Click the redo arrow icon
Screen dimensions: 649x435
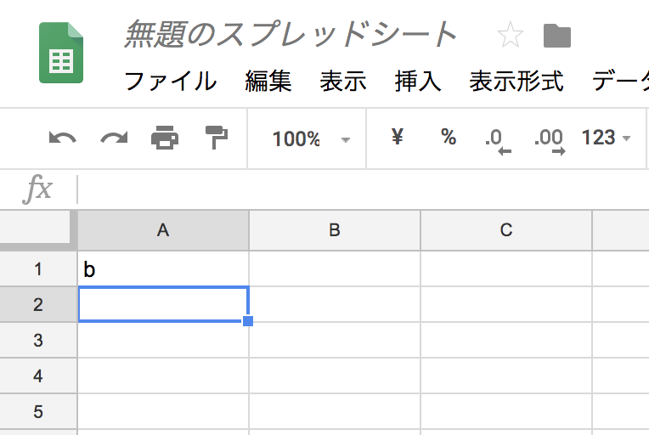114,138
